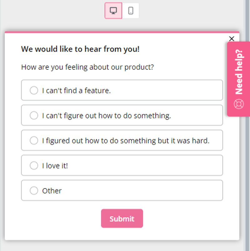This screenshot has height=251, width=250.
Task: Click the "We would like to hear from you!" heading
Action: click(80, 49)
